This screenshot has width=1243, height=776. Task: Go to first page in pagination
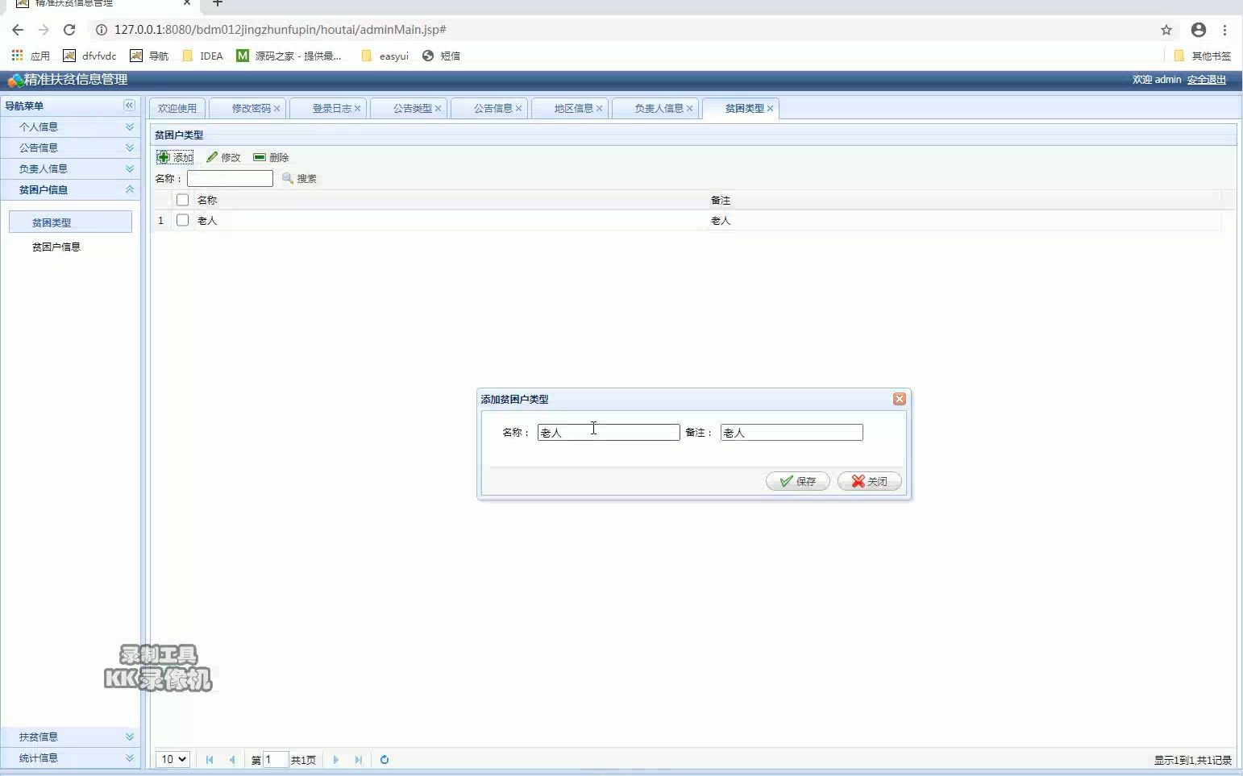[x=210, y=759]
